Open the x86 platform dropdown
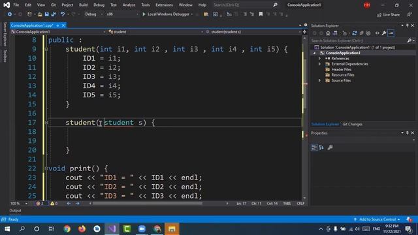Screen dimensions: 418x235 [x=122, y=14]
